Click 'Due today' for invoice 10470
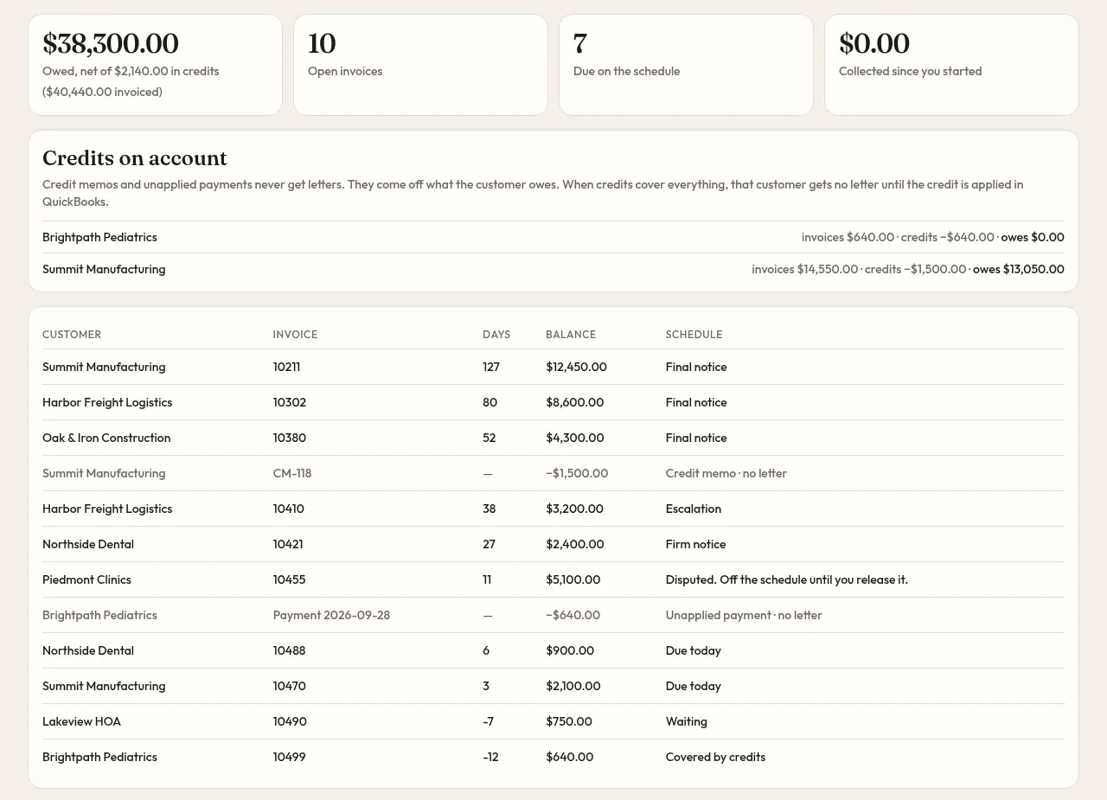This screenshot has width=1107, height=800. click(x=693, y=686)
